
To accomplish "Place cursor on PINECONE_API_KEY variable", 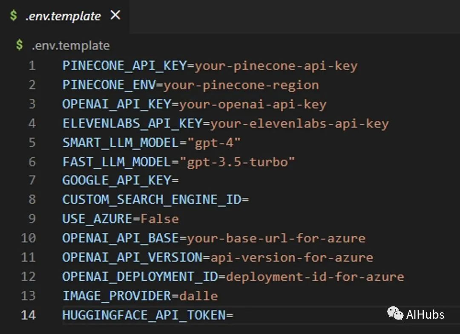I will click(x=124, y=66).
